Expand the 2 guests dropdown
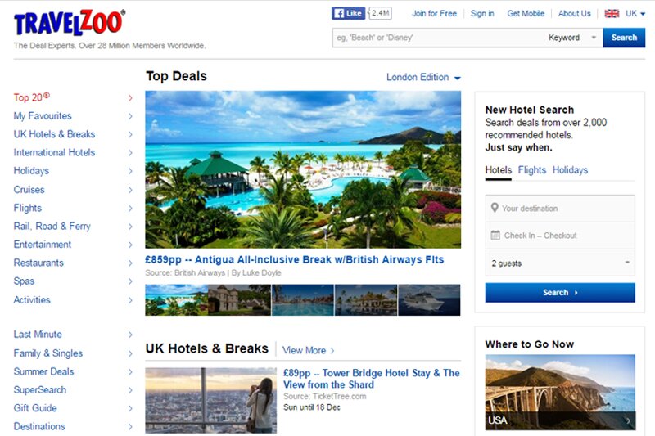Viewport: 655px width, 436px height. pos(560,263)
